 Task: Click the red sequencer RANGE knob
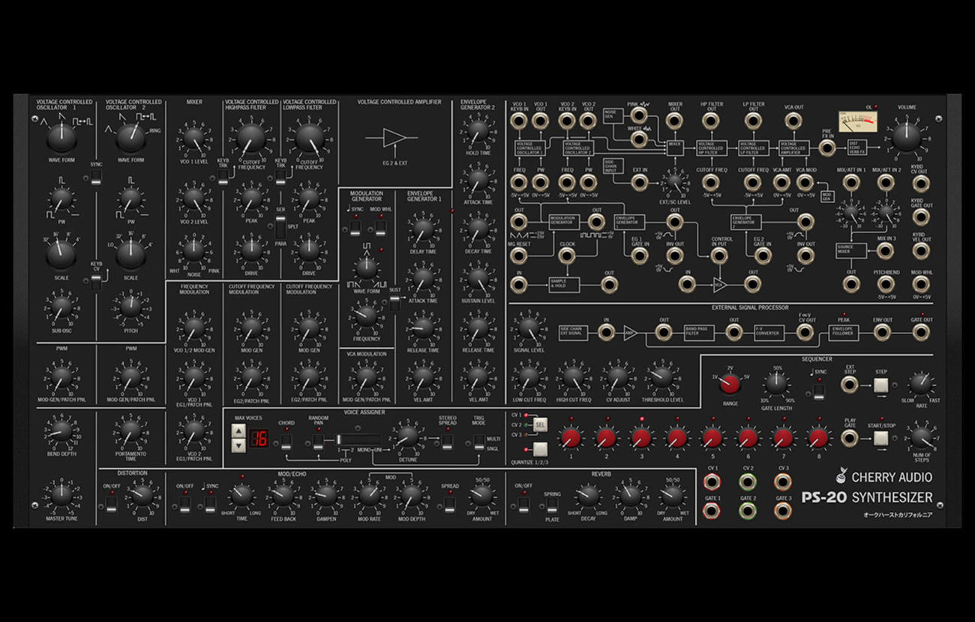coord(730,384)
